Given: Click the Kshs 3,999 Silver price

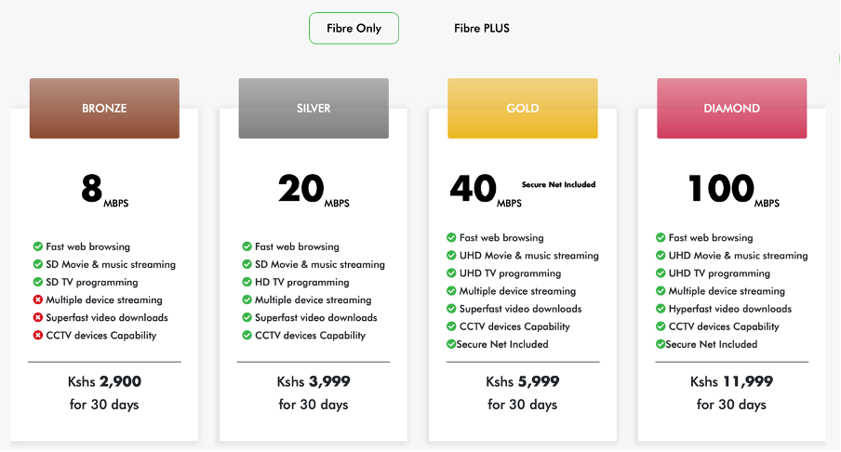Looking at the screenshot, I should pos(314,381).
